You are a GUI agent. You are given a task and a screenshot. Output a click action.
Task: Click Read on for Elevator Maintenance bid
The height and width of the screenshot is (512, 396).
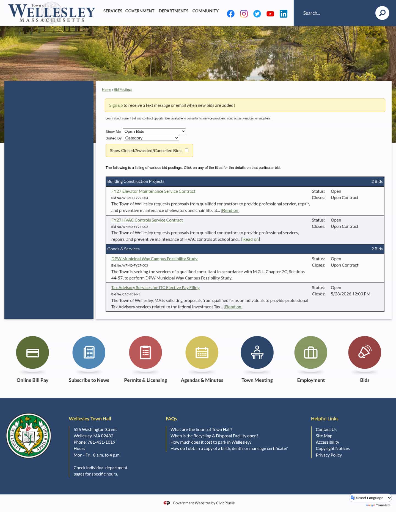230,211
